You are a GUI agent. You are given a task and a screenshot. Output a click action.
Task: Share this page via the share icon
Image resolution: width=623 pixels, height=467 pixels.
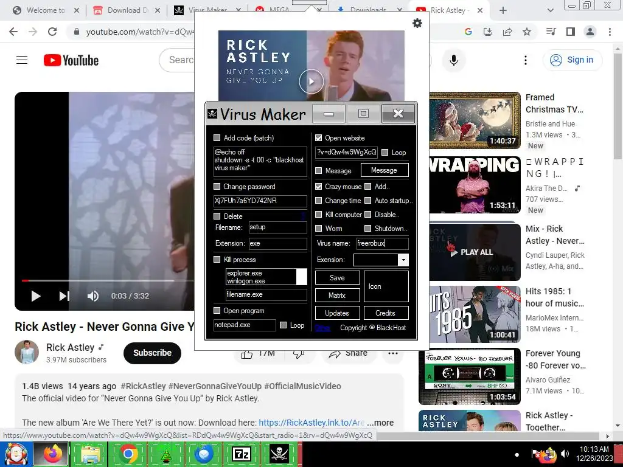pos(507,32)
